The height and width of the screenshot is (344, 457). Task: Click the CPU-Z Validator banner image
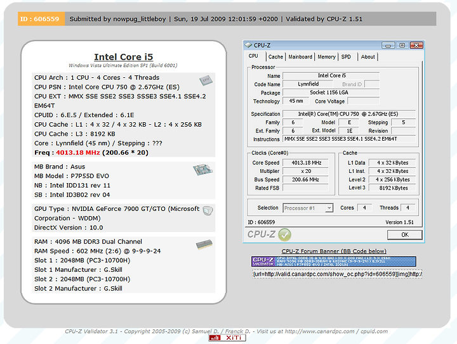pos(334,262)
